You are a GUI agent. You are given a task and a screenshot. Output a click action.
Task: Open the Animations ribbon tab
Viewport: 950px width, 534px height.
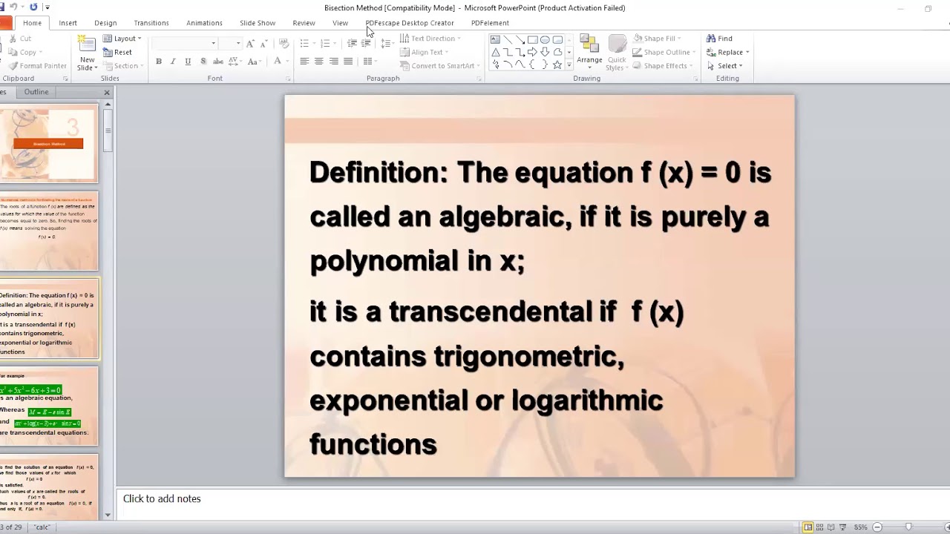point(204,23)
